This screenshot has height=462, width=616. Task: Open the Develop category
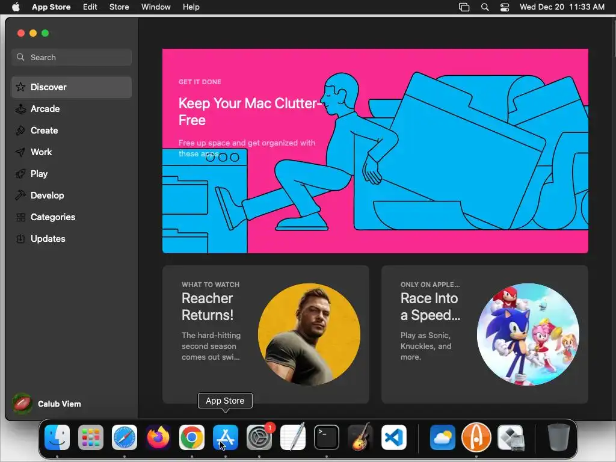pos(72,196)
